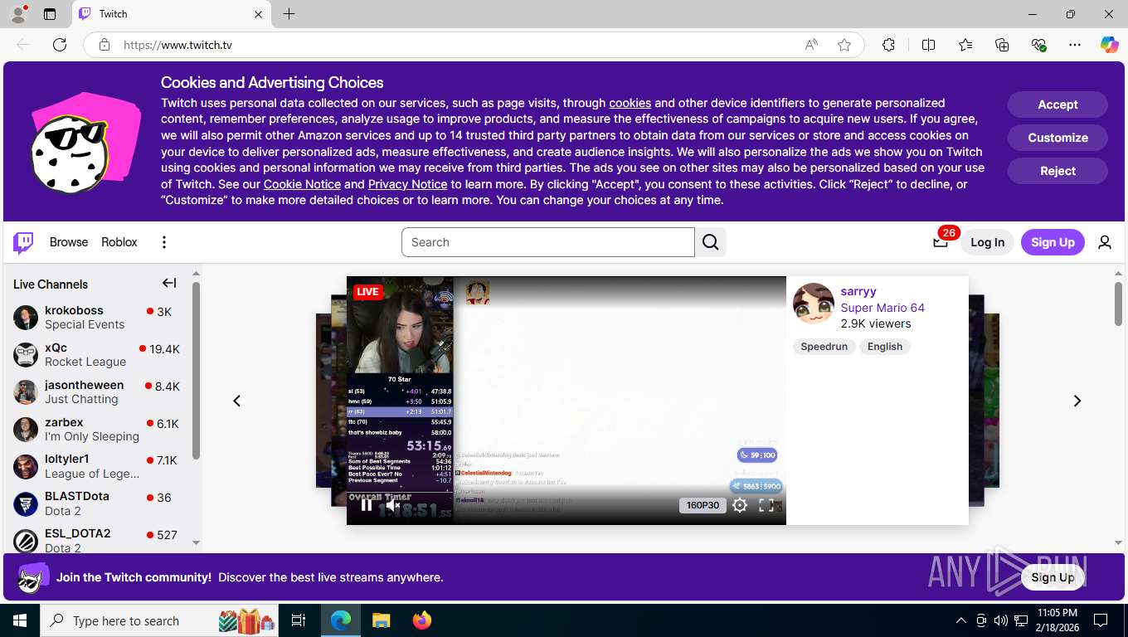Open Edge Settings and more menu
Viewport: 1128px width, 637px height.
(x=1075, y=45)
